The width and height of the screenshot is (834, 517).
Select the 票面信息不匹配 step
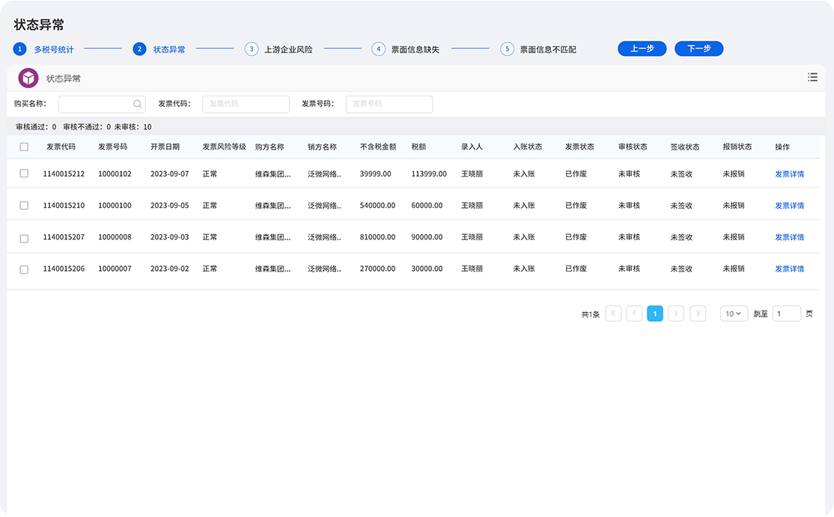click(x=547, y=49)
